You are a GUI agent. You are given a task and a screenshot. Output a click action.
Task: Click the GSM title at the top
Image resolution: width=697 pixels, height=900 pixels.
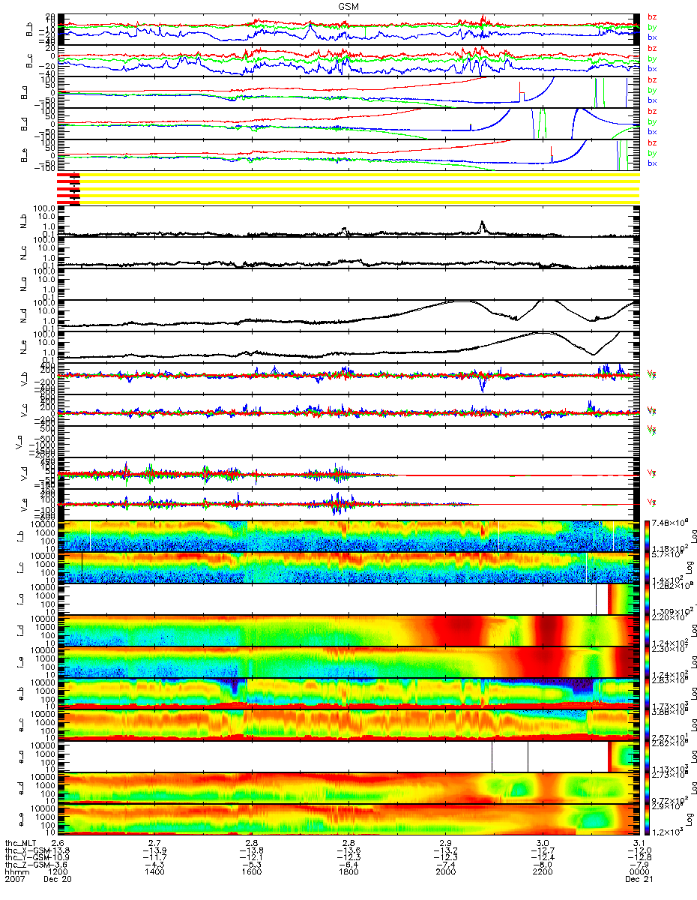348,5
